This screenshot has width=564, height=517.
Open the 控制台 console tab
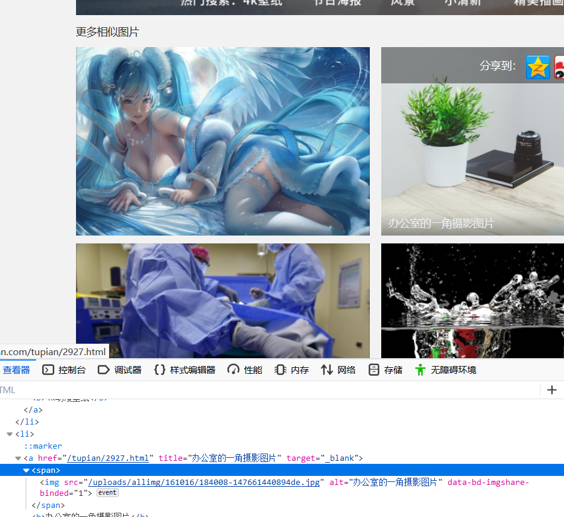point(64,370)
